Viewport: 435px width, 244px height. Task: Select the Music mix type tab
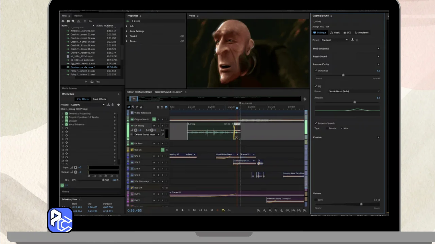tap(335, 33)
